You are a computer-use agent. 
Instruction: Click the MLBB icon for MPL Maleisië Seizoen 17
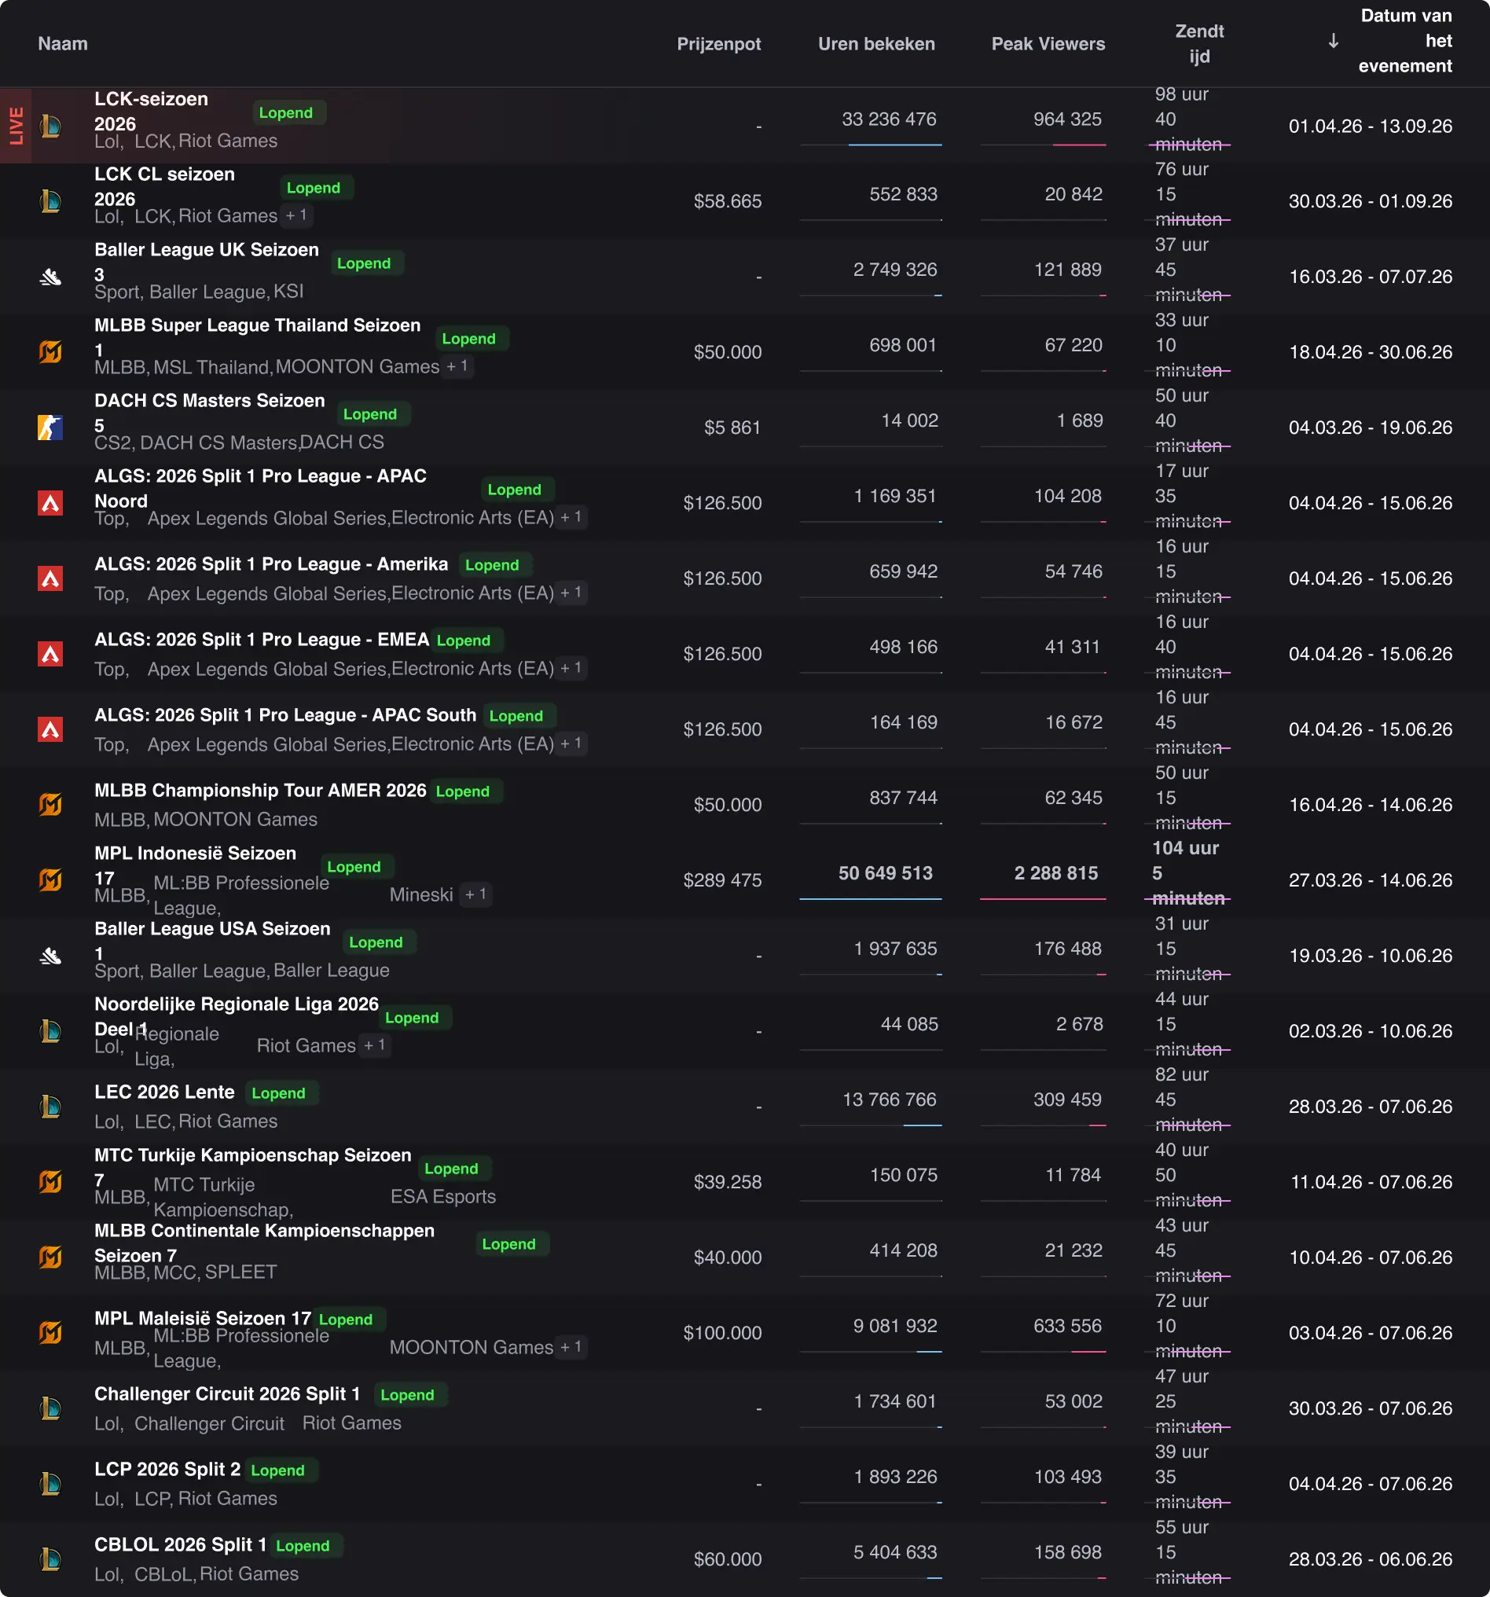[x=50, y=1334]
